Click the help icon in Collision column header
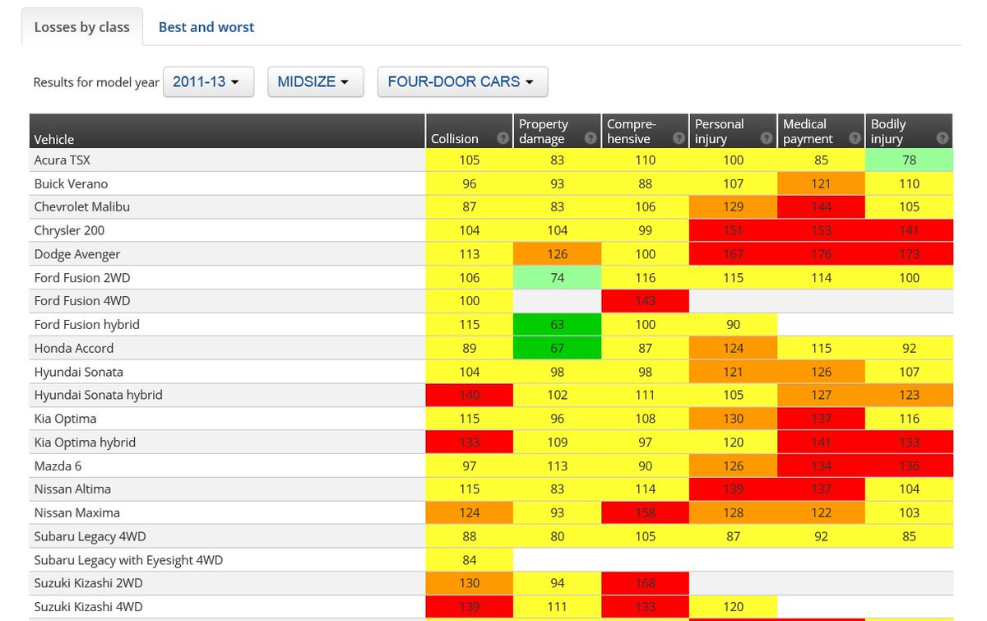 [x=503, y=139]
